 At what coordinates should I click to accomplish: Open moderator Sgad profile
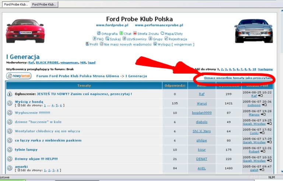tap(91, 63)
